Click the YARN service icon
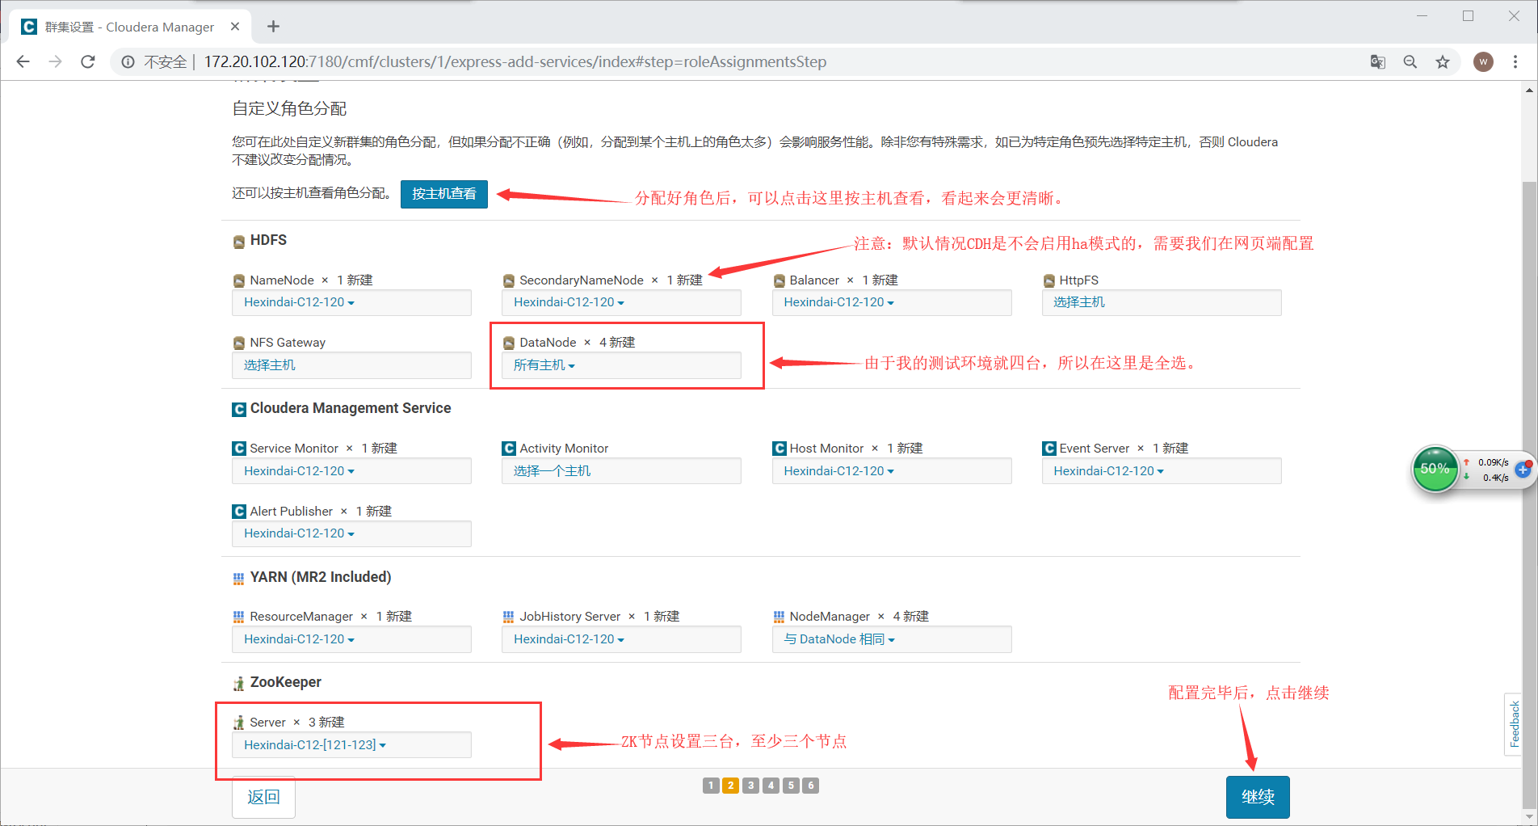This screenshot has width=1538, height=826. tap(238, 578)
